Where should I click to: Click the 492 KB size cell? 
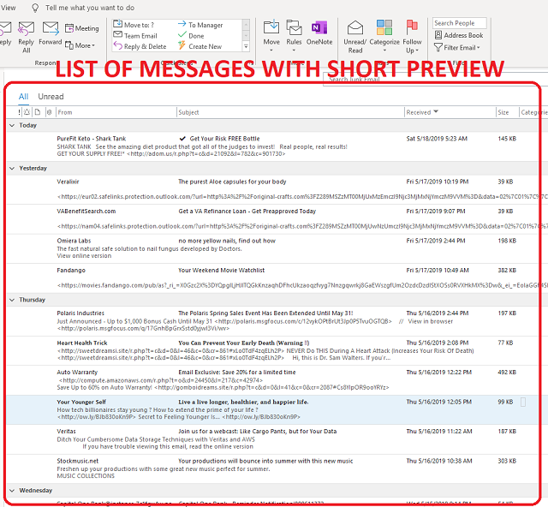pos(507,372)
